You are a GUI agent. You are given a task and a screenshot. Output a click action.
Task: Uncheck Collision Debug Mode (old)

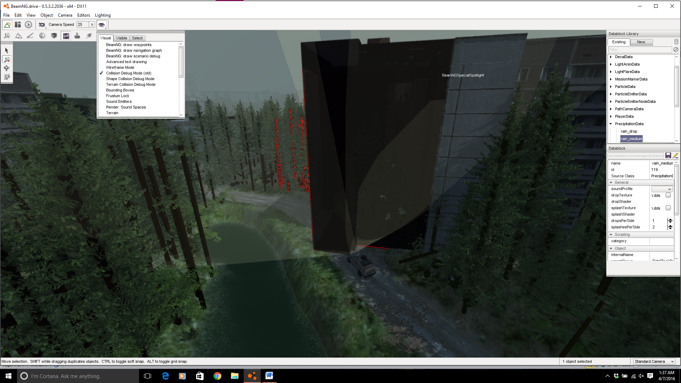tap(128, 73)
